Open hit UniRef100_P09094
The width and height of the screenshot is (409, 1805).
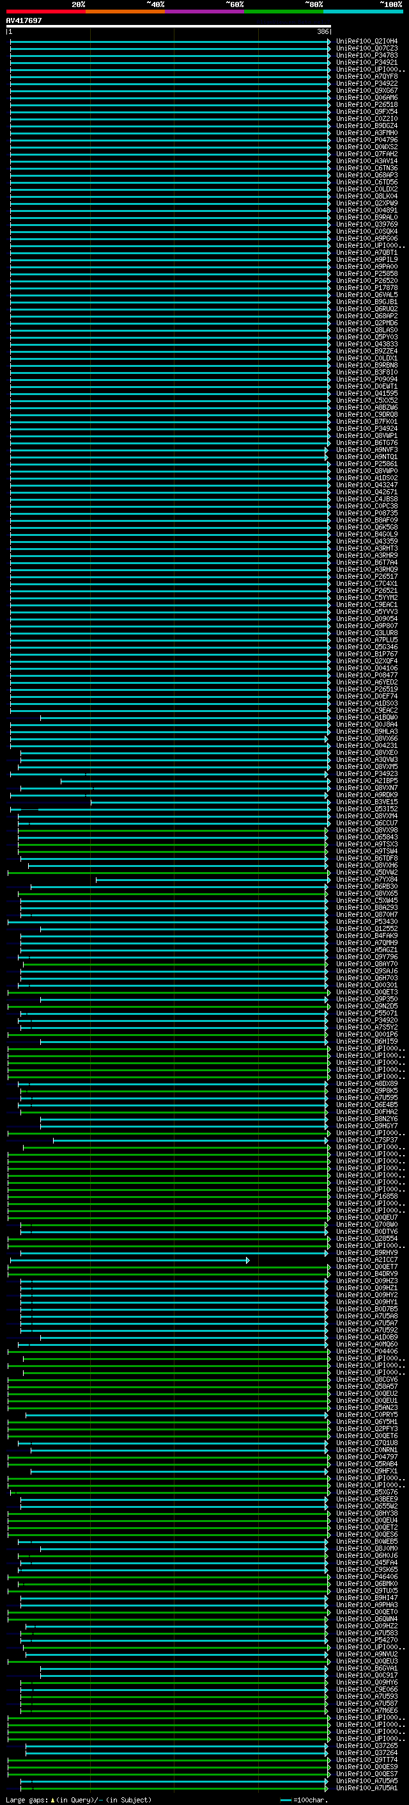(367, 380)
